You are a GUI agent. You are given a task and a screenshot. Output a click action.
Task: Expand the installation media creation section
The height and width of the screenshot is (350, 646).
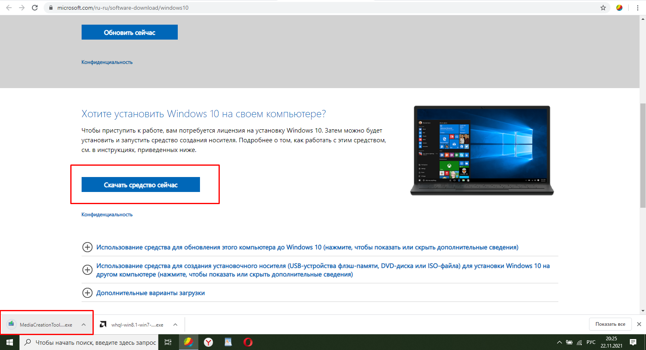point(87,270)
